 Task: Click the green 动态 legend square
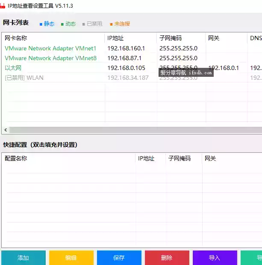[x=62, y=24]
